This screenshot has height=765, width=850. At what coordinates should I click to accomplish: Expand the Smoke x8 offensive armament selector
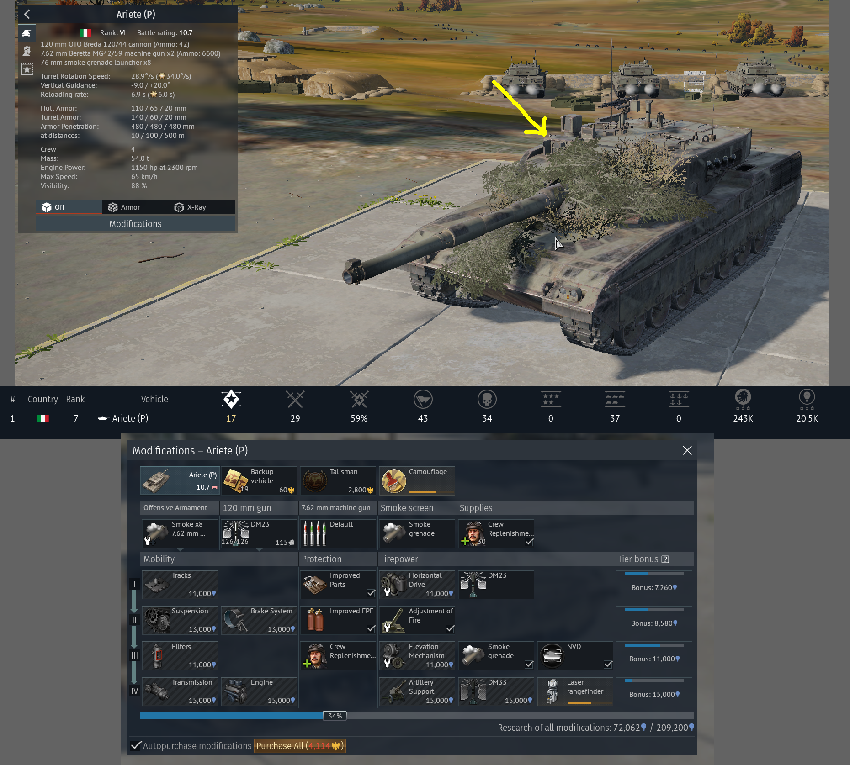tap(180, 533)
